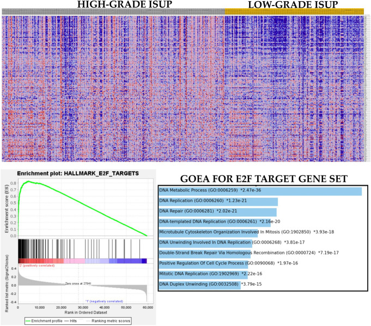
Task: Click the positively correlated label
Action: click(x=37, y=265)
